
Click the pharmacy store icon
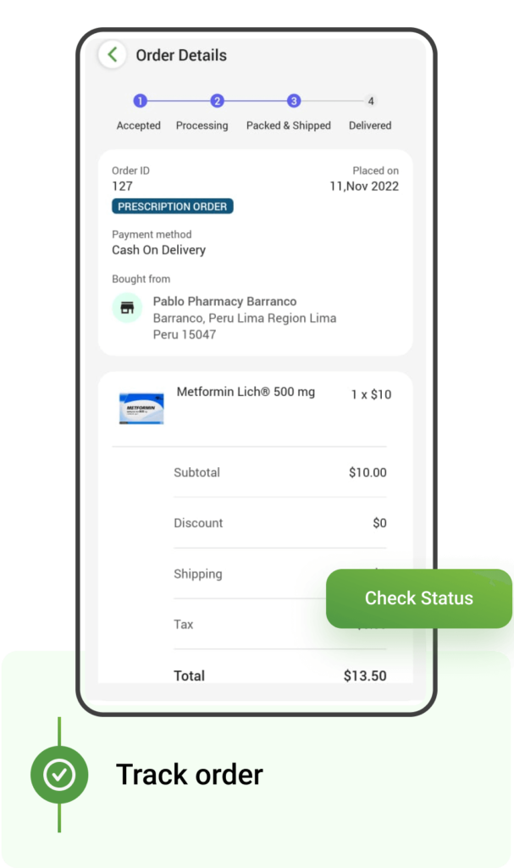(x=127, y=308)
